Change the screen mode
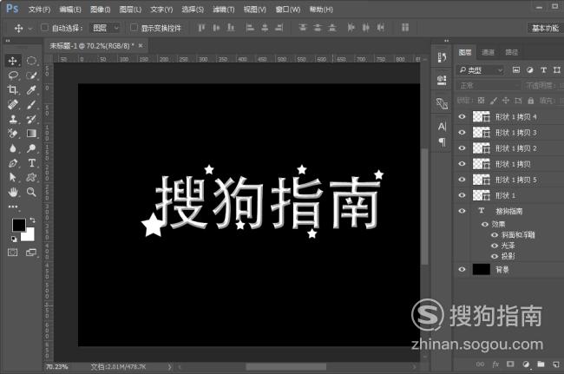 [31, 253]
